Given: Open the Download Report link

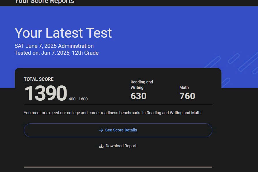Looking at the screenshot, I should (118, 146).
